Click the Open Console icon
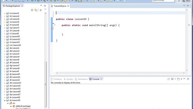This screenshot has width=193, height=109. tap(178, 79)
